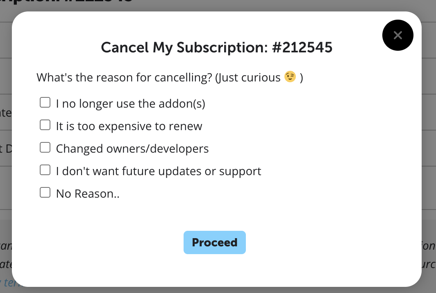Click the empty white space left of Proceed
The image size is (436, 293).
pos(102,242)
